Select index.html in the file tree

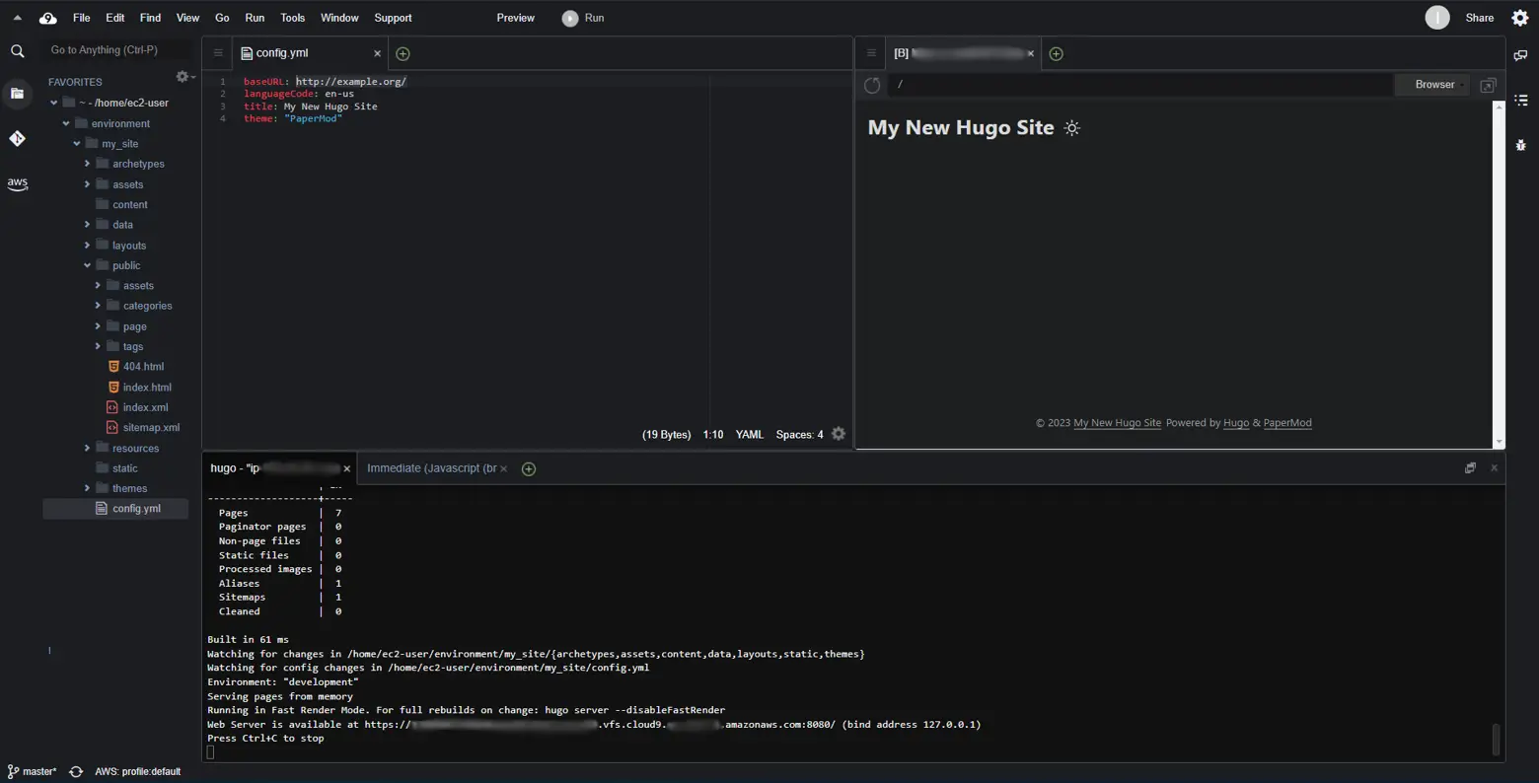(x=147, y=388)
